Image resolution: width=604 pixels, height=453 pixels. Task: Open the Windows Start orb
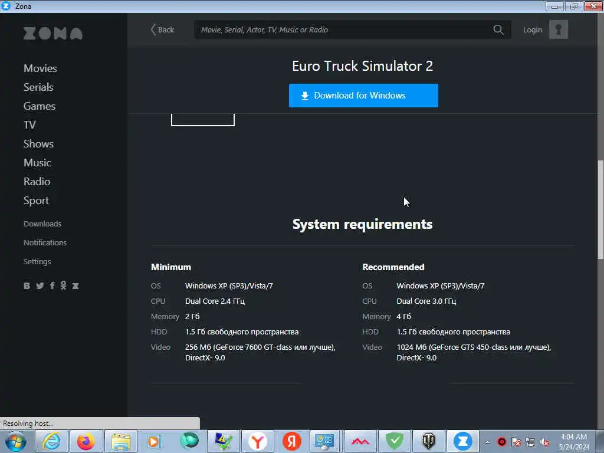(16, 441)
